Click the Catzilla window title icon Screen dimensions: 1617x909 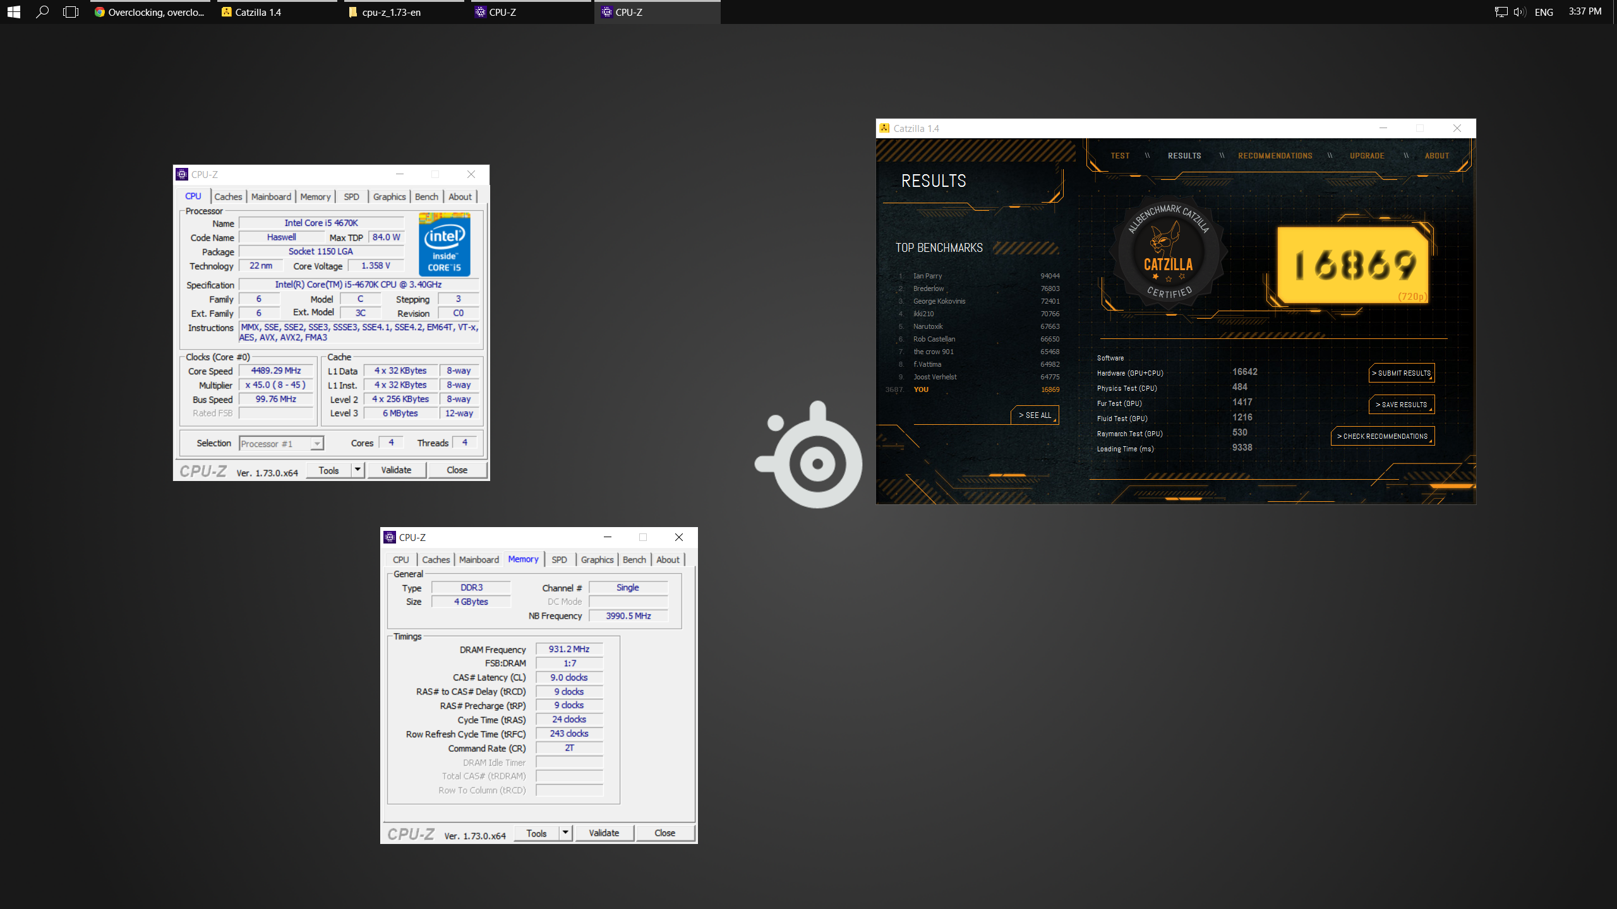tap(884, 128)
